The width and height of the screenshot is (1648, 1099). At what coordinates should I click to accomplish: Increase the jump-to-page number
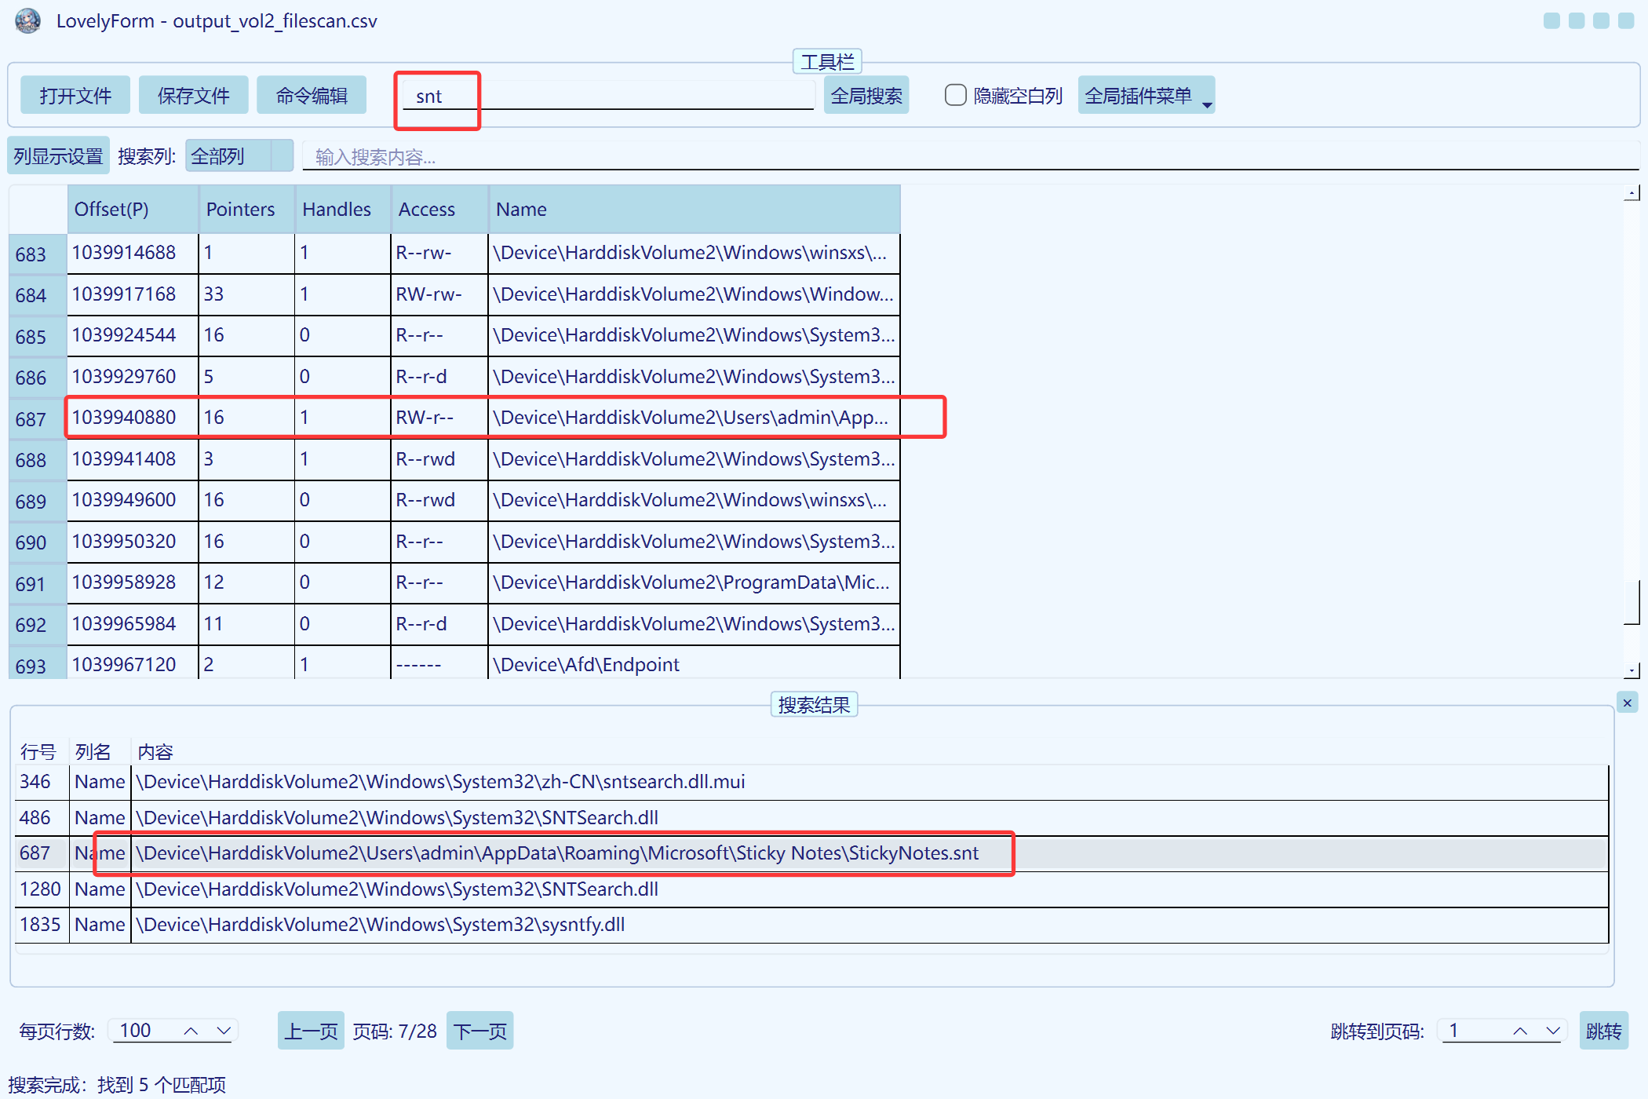1520,1031
